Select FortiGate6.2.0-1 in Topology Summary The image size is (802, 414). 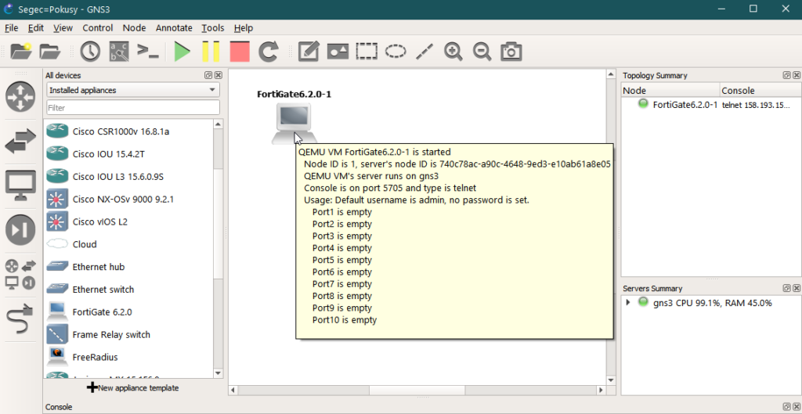tap(685, 105)
